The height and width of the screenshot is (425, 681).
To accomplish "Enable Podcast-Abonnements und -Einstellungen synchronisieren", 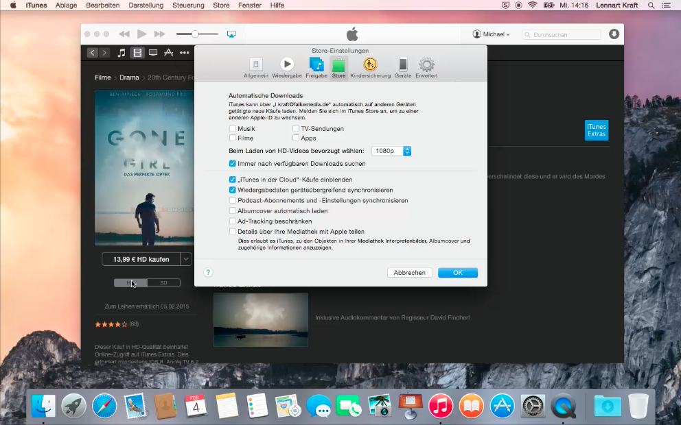I will tap(233, 200).
